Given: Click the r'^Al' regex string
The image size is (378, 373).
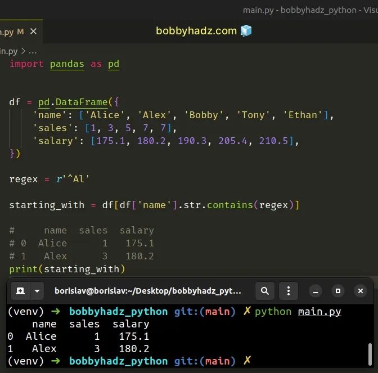Looking at the screenshot, I should (73, 179).
